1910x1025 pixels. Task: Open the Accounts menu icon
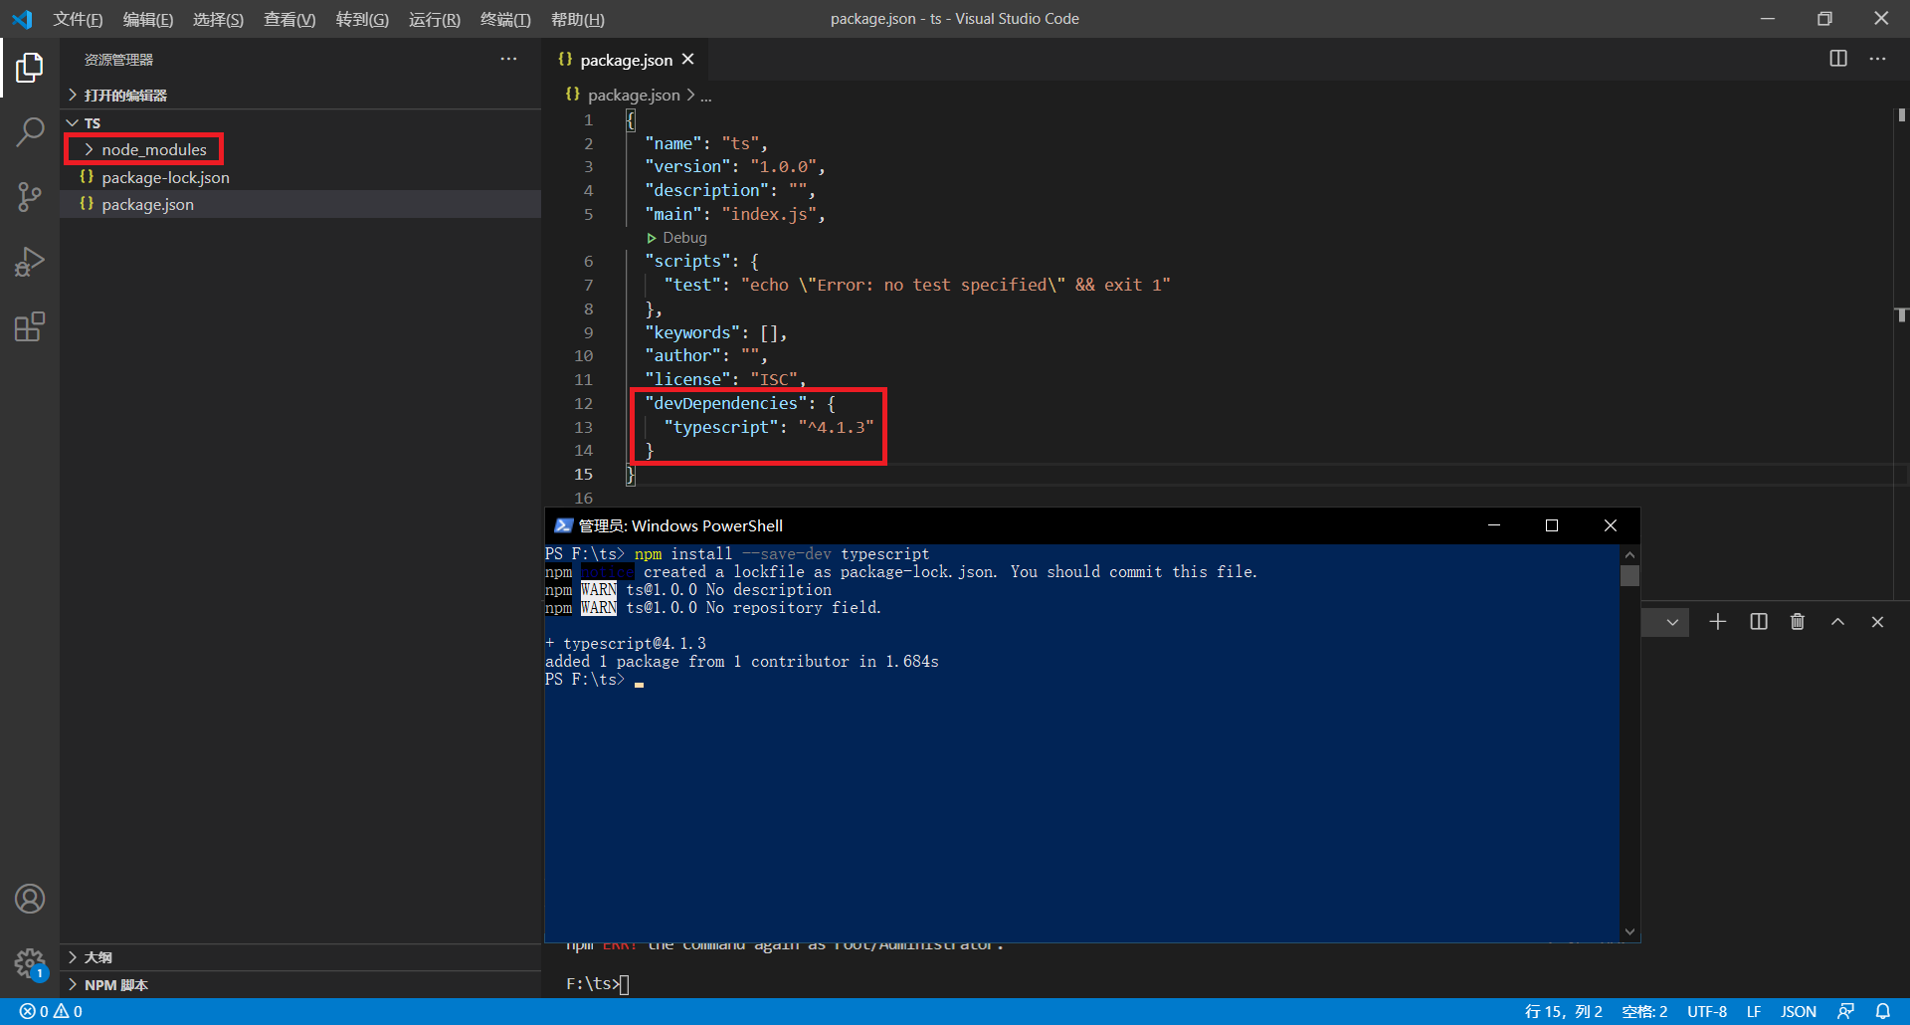(30, 899)
